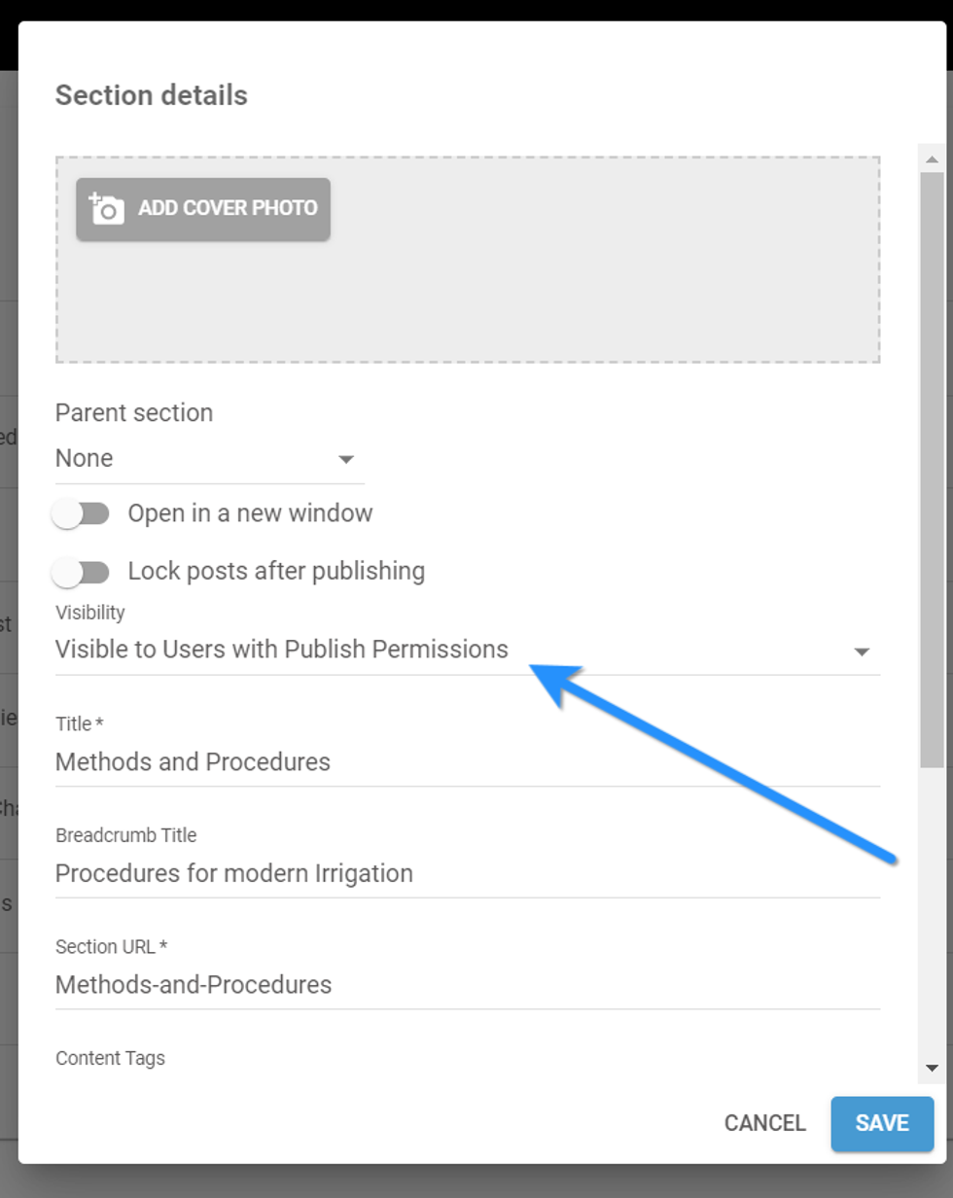Enable the Open in a new window switch

[81, 513]
